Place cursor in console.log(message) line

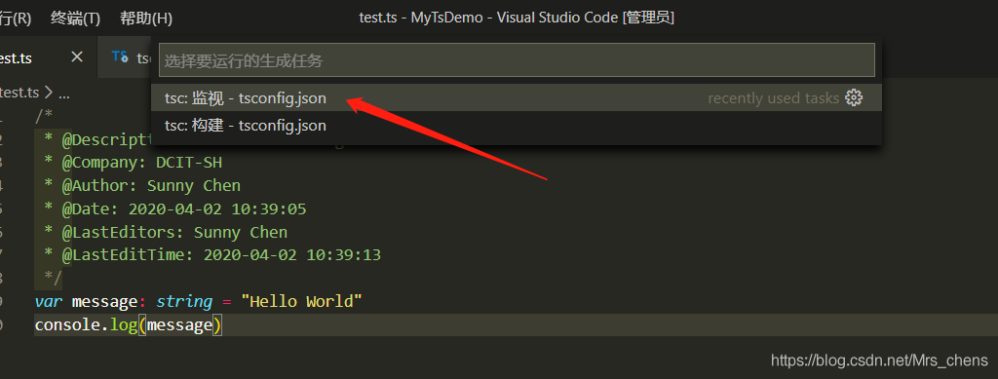(x=129, y=325)
